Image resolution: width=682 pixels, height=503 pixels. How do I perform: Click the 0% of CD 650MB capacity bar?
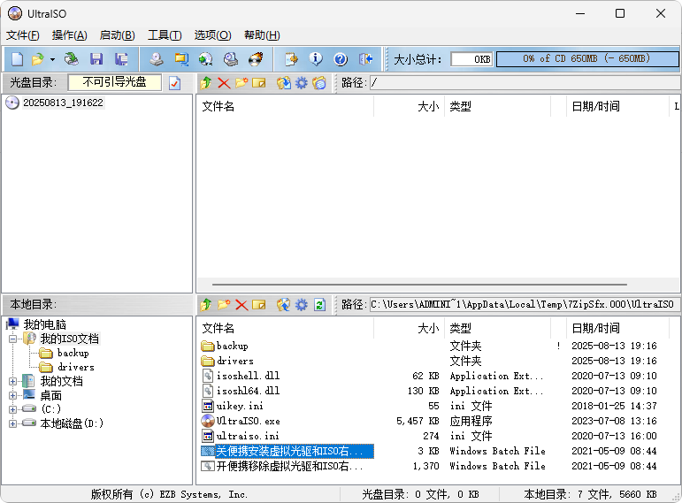click(x=586, y=58)
